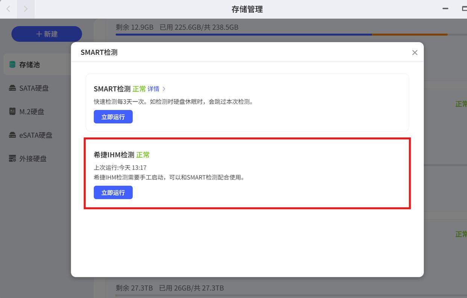Click the green 正常 status beside SMART检测
The width and height of the screenshot is (467, 298).
pyautogui.click(x=139, y=89)
